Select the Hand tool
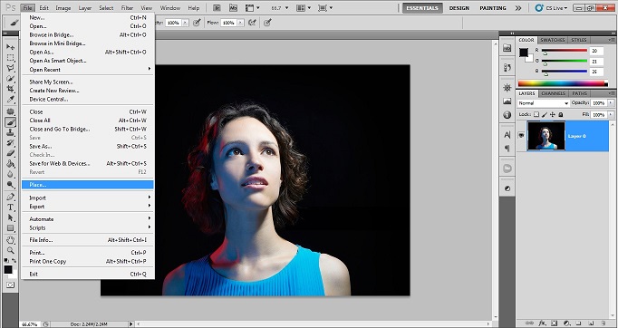 10,240
